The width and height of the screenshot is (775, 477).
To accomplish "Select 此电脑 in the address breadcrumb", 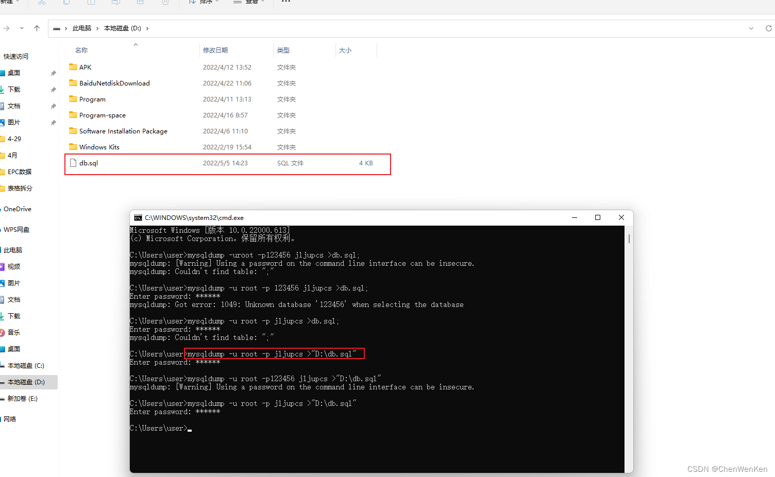I will (82, 28).
